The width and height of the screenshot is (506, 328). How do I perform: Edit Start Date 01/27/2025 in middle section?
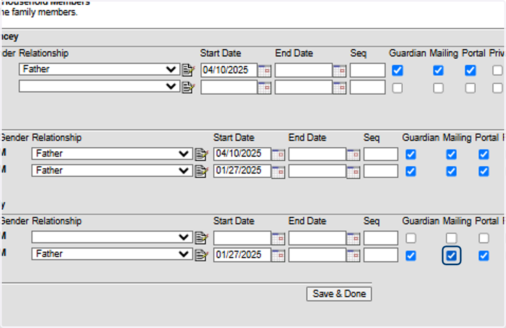click(x=242, y=171)
